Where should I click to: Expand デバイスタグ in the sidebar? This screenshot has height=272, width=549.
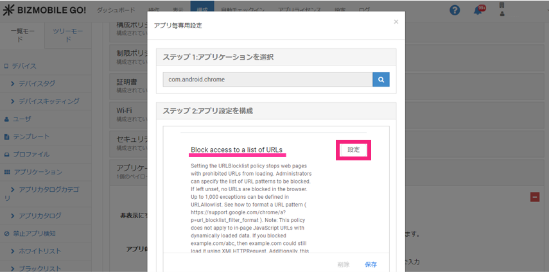click(x=46, y=83)
